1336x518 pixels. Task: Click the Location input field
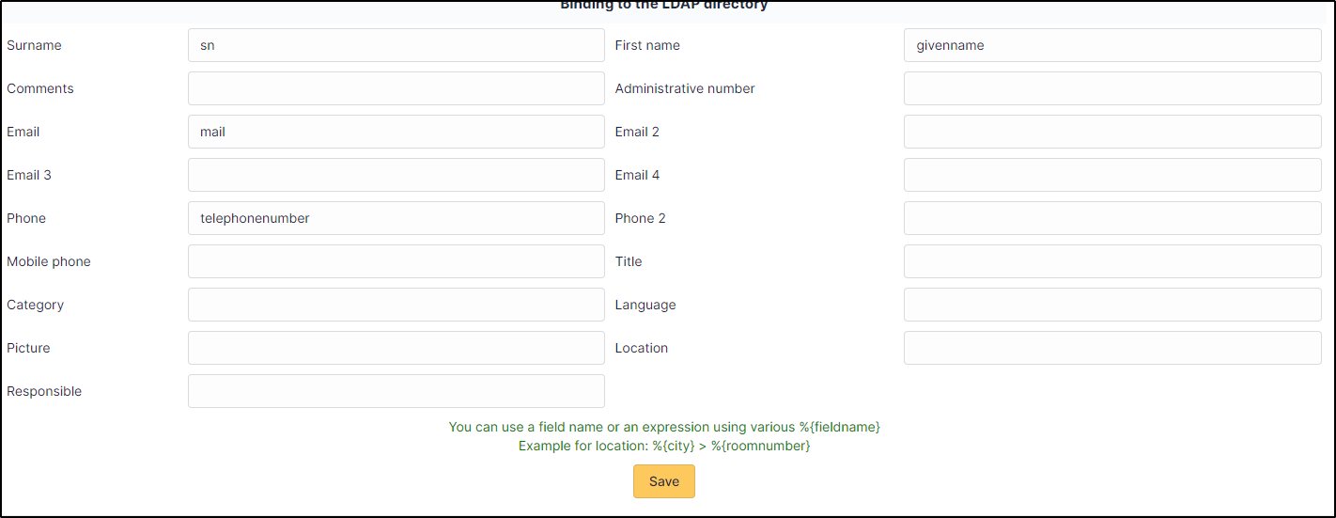click(x=1112, y=348)
